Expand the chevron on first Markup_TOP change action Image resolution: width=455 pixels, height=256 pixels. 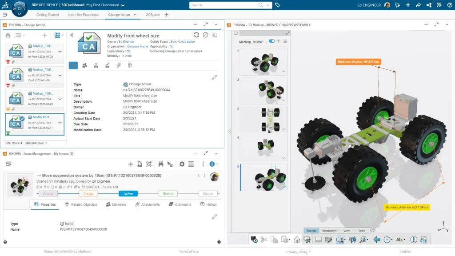point(60,52)
